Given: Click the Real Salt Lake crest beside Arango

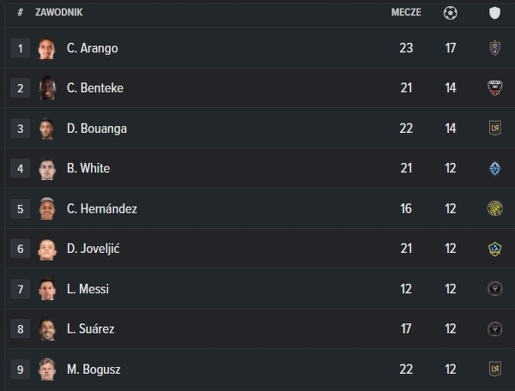Looking at the screenshot, I should 494,48.
